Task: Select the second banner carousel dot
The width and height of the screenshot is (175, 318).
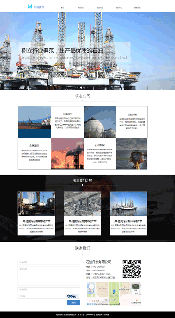Action: pos(84,87)
